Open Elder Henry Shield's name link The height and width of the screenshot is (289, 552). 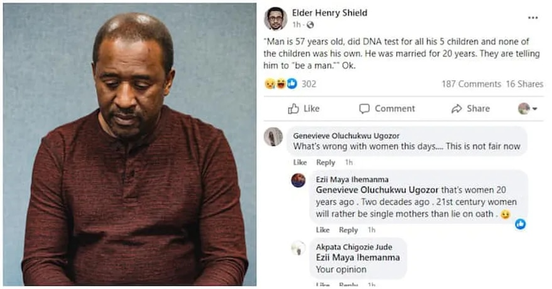[x=330, y=13]
